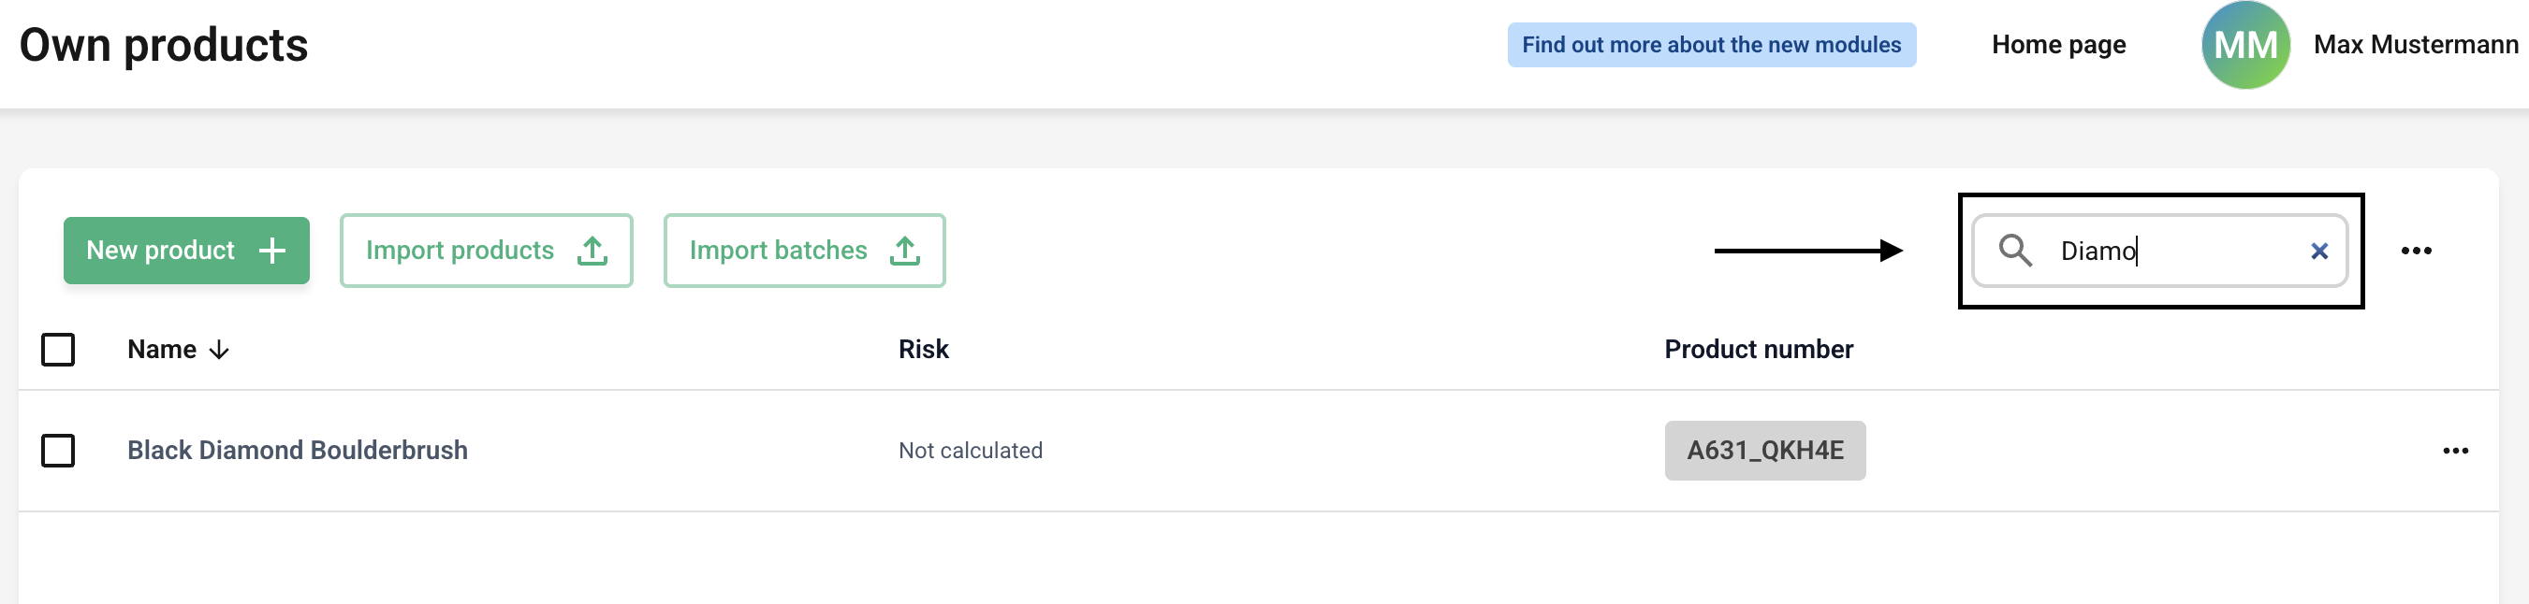Click the plus icon on New product
2529x604 pixels.
272,251
